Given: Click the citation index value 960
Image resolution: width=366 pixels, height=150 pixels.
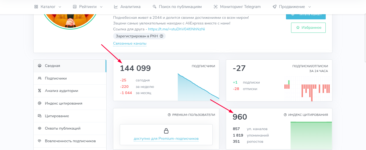Looking at the screenshot, I should click(240, 117).
